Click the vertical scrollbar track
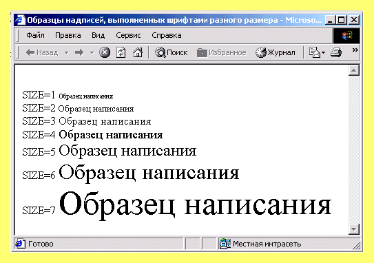The width and height of the screenshot is (374, 263). (x=354, y=149)
